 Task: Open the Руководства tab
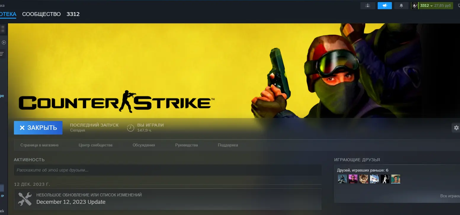(187, 145)
